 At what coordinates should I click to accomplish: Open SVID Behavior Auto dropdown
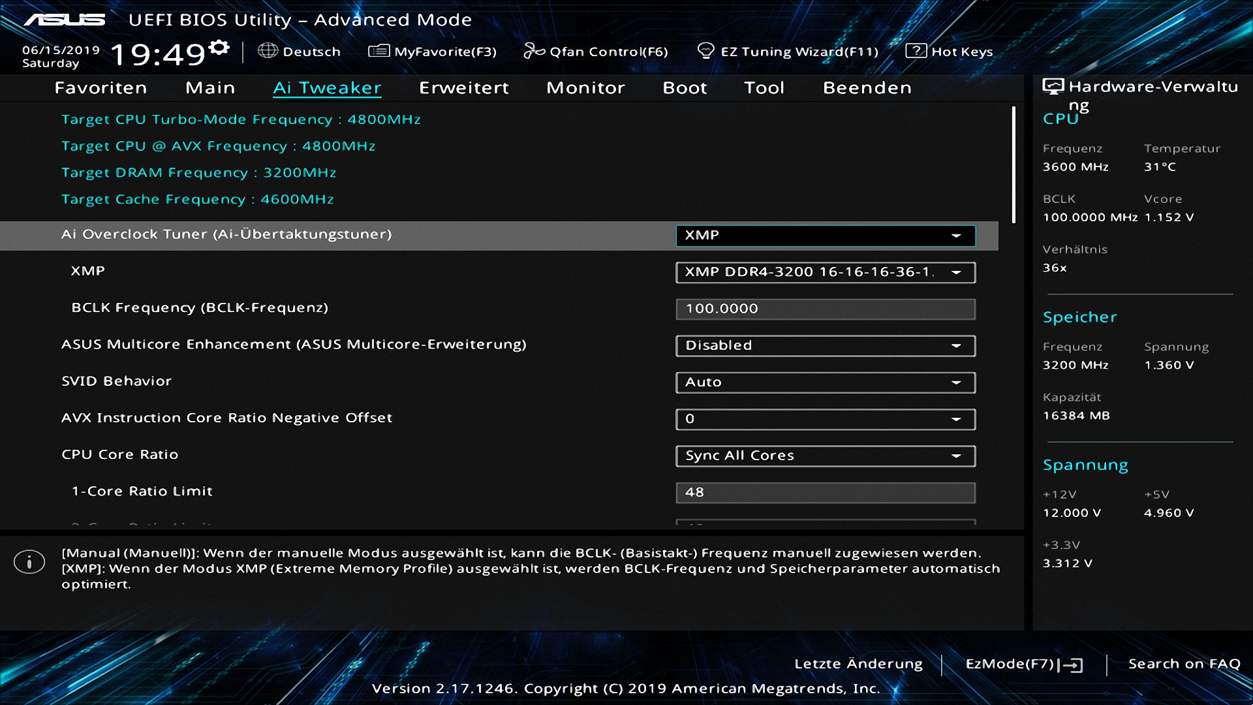point(825,383)
